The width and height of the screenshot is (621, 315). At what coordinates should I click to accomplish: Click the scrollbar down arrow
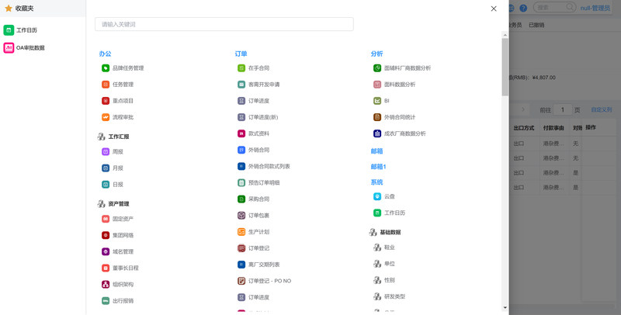pyautogui.click(x=505, y=307)
